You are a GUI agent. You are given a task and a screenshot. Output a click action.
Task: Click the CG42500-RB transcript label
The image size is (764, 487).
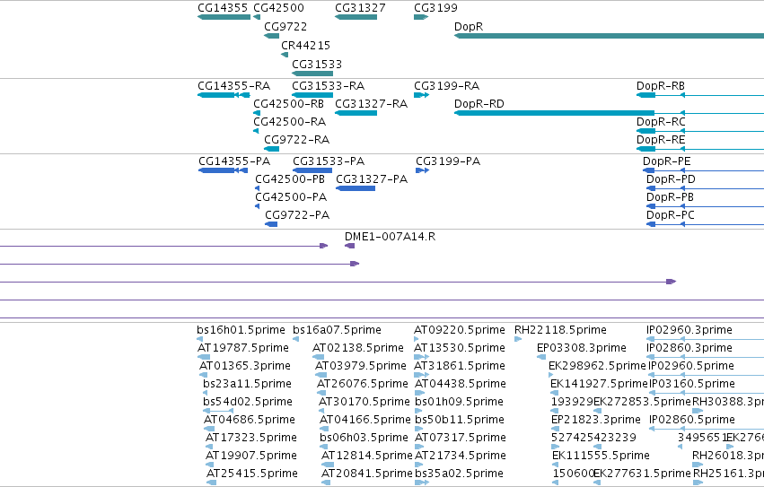pos(288,104)
